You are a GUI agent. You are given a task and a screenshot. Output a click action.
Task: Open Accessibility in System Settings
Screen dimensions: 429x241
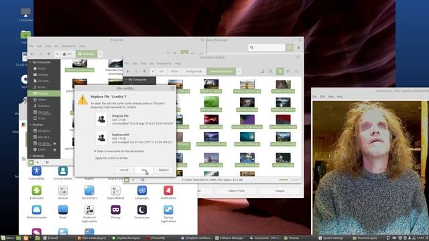36,173
